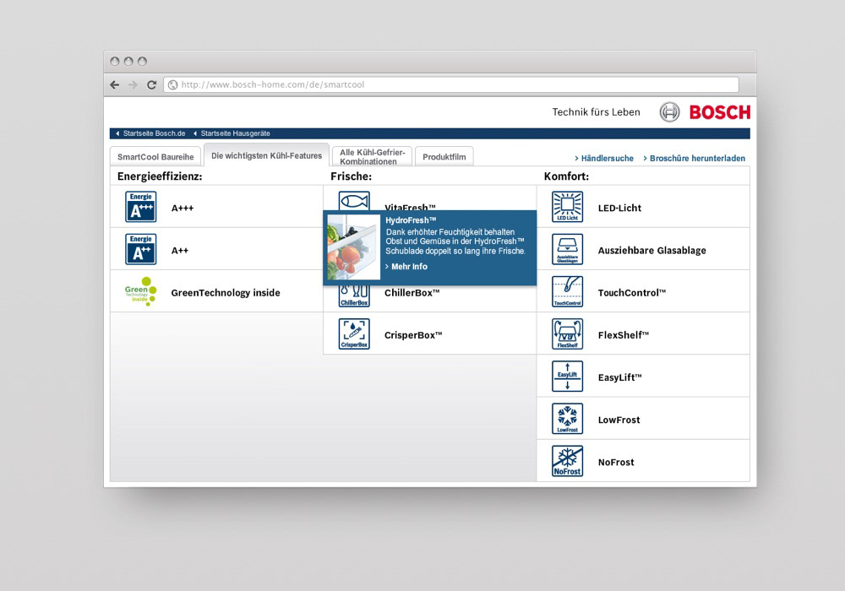This screenshot has height=591, width=845.
Task: Click the Energieeffizienz heading
Action: [x=160, y=176]
